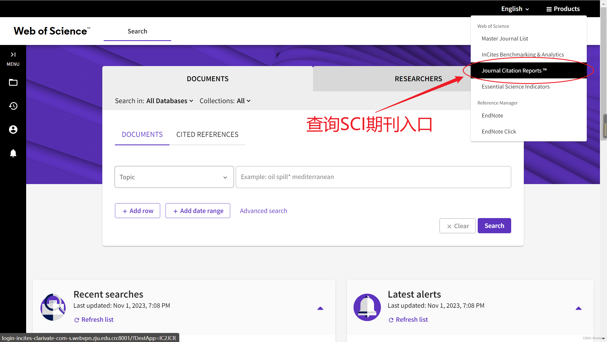This screenshot has height=342, width=607.
Task: Open alerts bell icon in sidebar
Action: point(13,153)
